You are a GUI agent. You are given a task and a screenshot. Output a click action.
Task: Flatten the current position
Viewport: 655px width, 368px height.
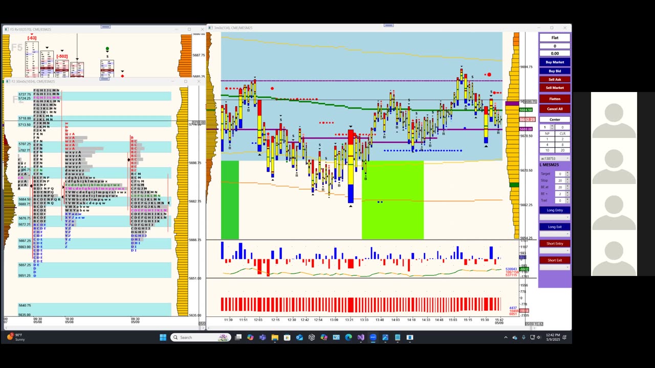pos(555,99)
